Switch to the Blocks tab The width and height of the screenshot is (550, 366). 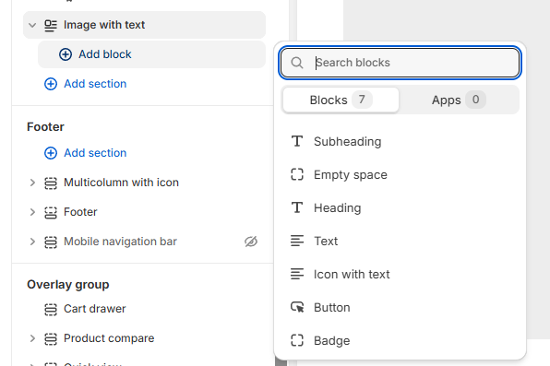pyautogui.click(x=341, y=100)
